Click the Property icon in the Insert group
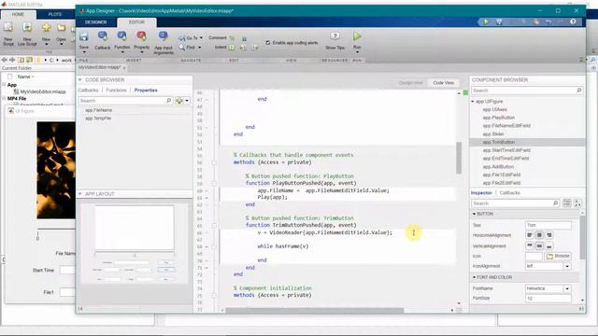Image resolution: width=598 pixels, height=336 pixels. coord(141,36)
